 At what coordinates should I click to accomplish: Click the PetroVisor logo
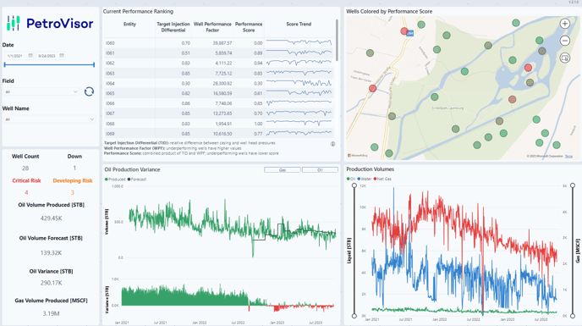click(50, 24)
